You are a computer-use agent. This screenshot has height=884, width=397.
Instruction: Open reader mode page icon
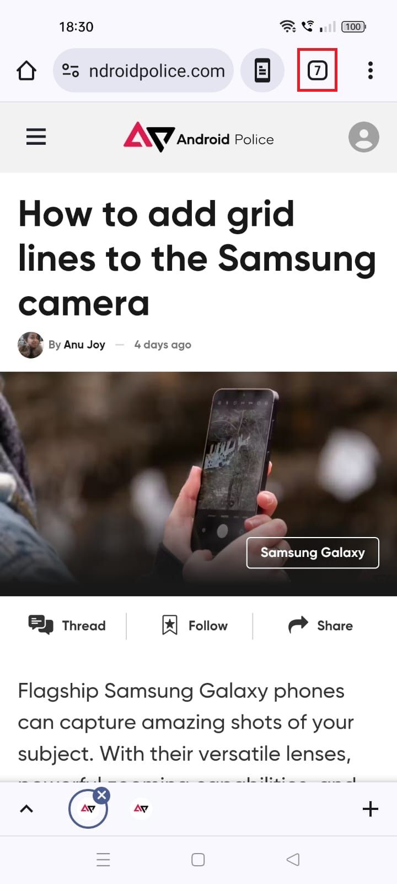(x=262, y=71)
